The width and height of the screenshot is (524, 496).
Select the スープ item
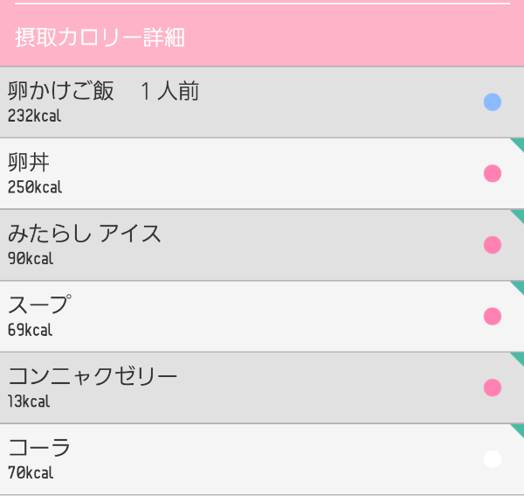[x=262, y=317]
